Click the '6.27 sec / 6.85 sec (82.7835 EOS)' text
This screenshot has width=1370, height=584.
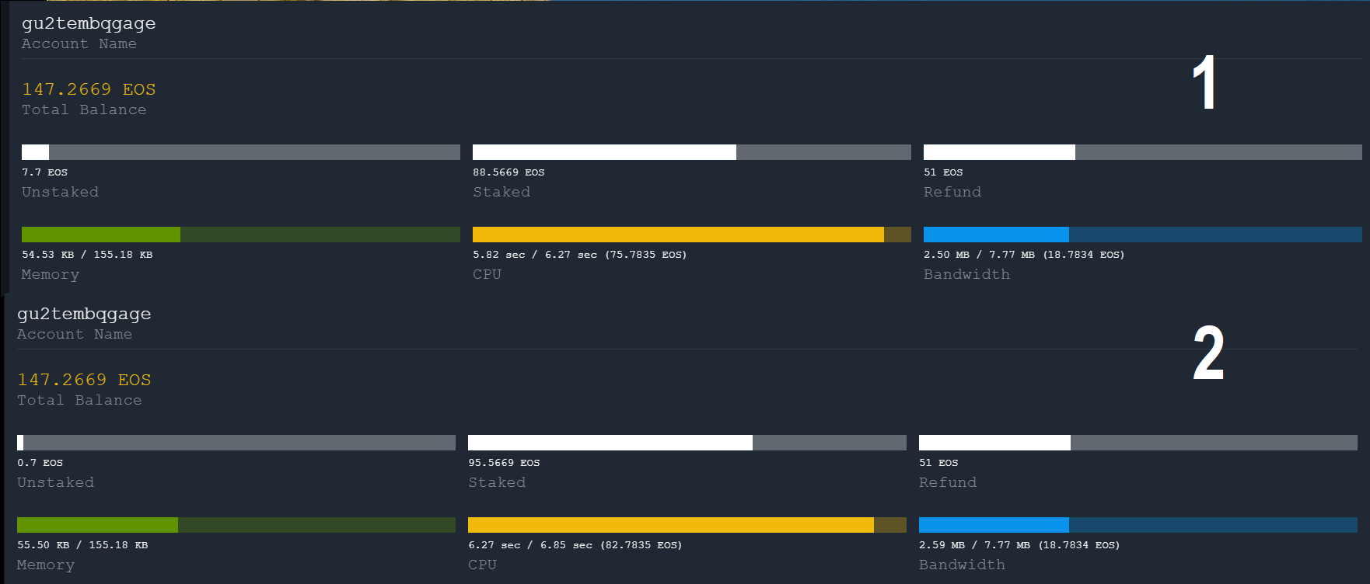[575, 545]
